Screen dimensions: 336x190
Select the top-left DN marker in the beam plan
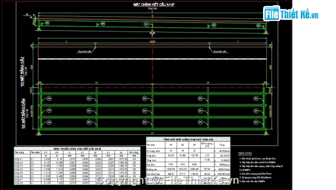point(49,99)
